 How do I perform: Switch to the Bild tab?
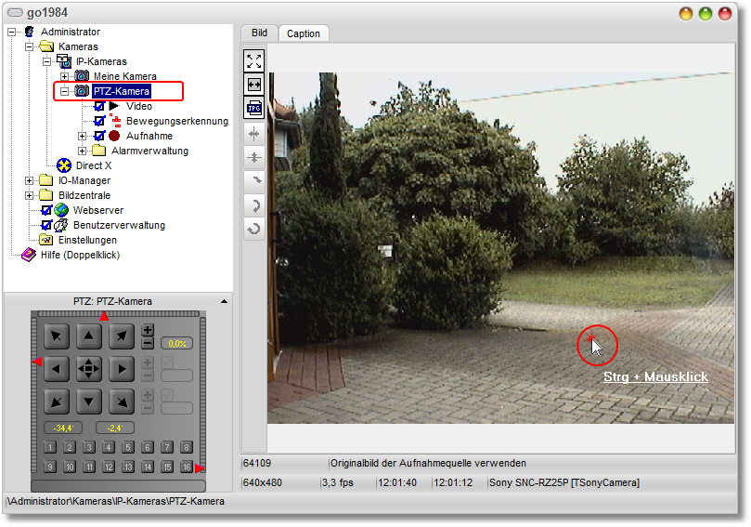(259, 33)
